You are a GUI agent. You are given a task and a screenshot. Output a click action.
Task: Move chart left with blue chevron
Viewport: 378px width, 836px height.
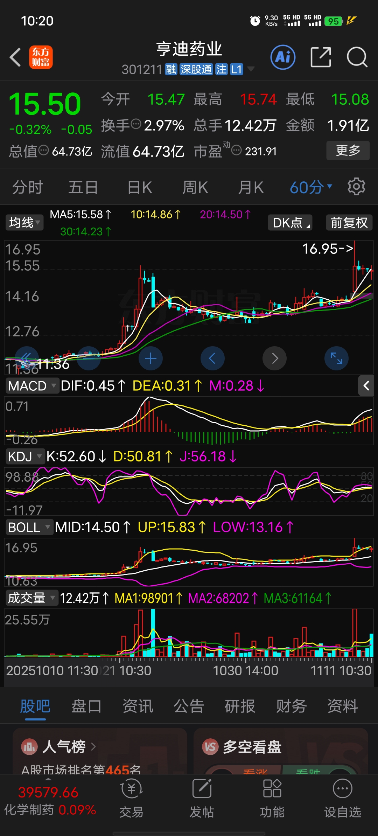point(212,358)
